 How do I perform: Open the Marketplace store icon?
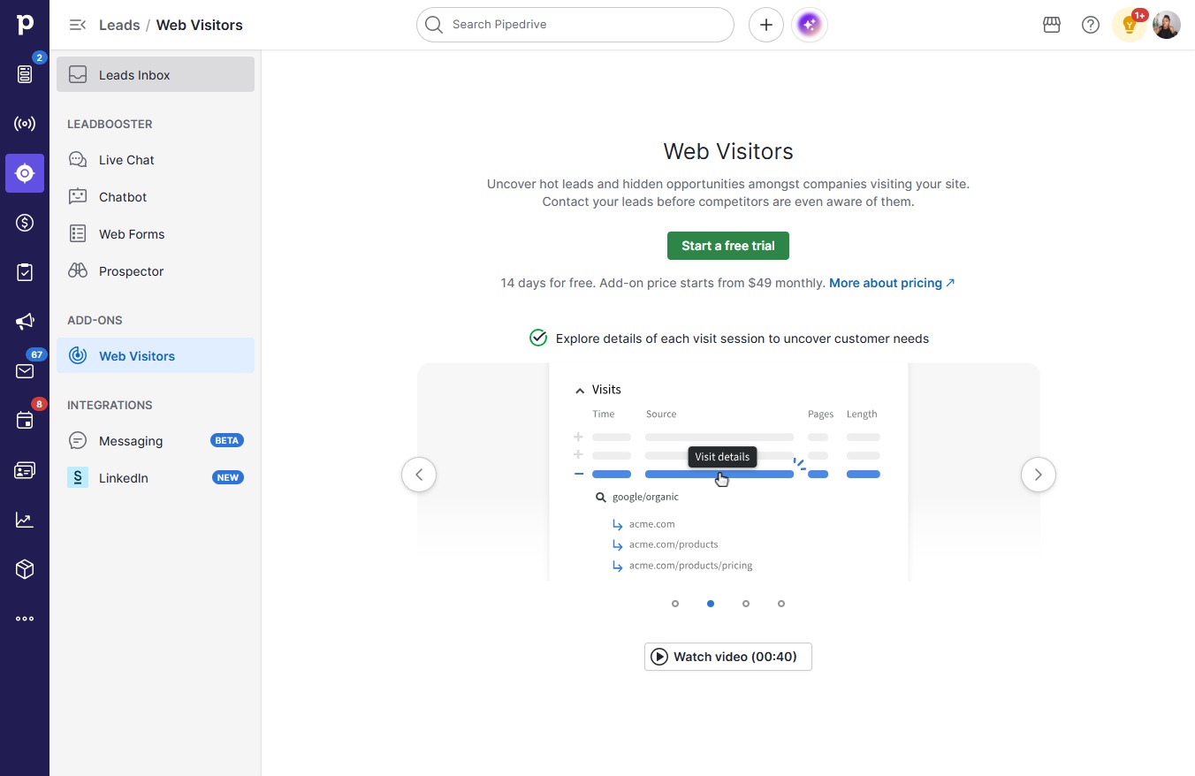(1052, 25)
